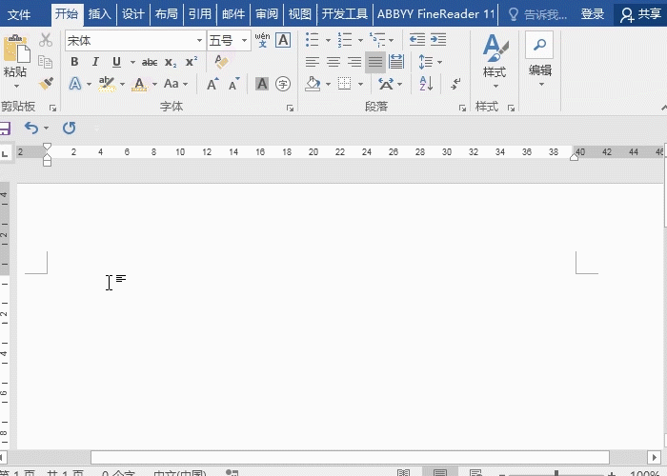Decrease font size with smaller A
The image size is (667, 476).
pos(234,84)
